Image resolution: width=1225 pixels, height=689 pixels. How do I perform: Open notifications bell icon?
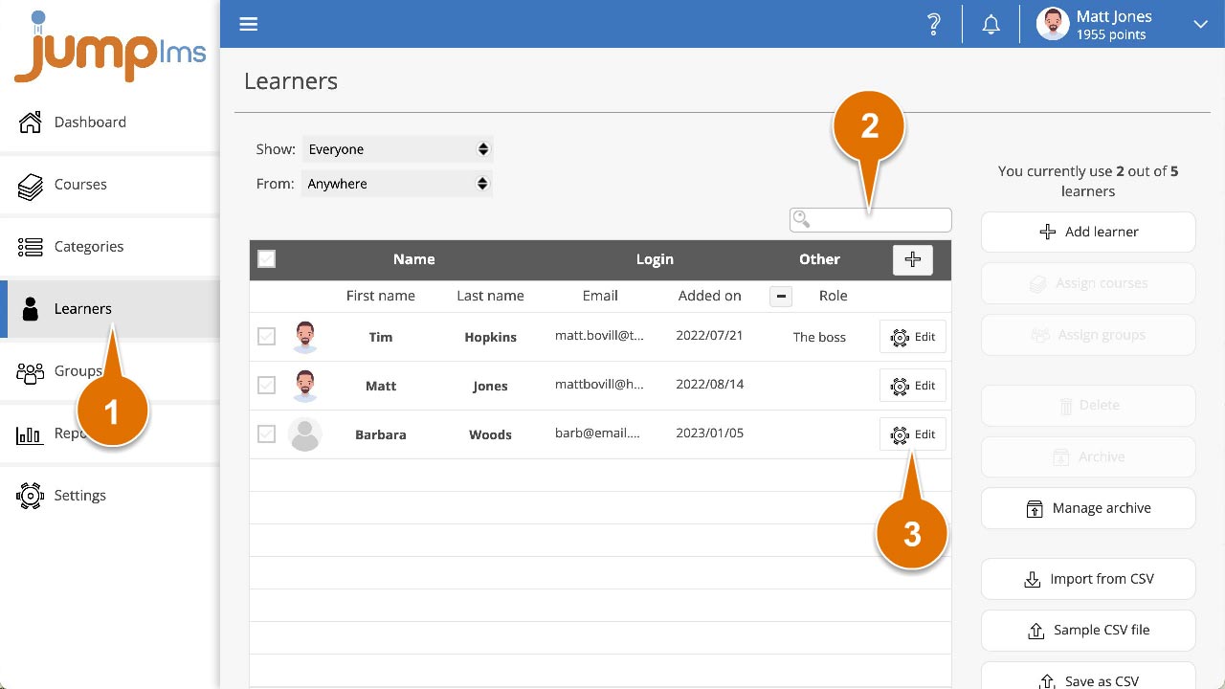[x=991, y=25]
